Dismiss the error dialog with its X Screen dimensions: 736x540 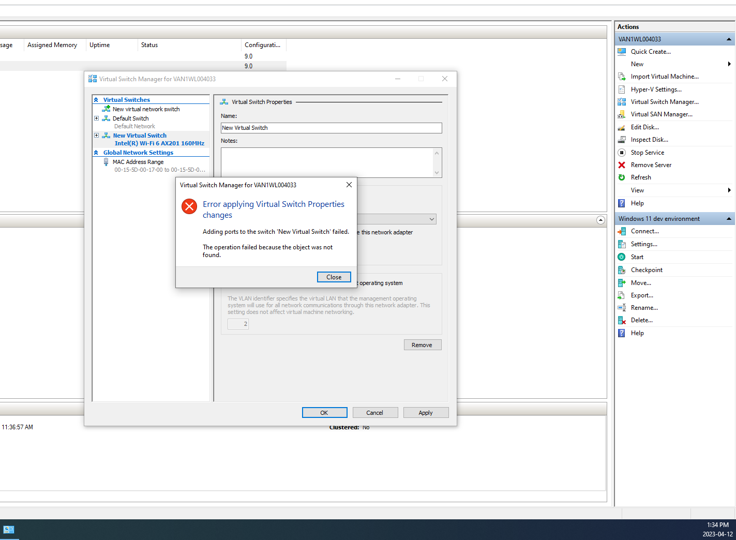349,185
